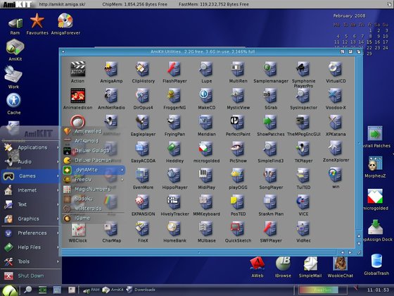This screenshot has width=394, height=296.
Task: Open the SysInspector icon
Action: [x=303, y=99]
